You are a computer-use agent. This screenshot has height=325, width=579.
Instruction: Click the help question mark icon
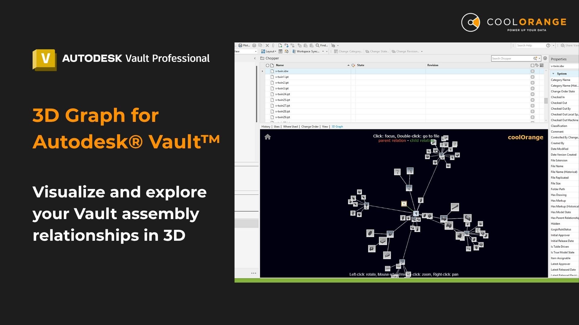[x=548, y=45]
